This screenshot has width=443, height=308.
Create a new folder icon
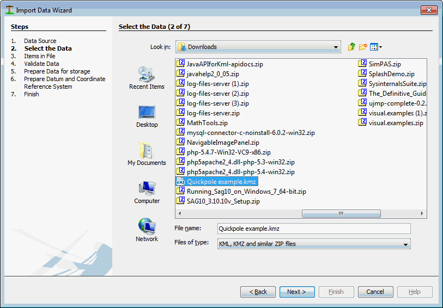(x=363, y=47)
